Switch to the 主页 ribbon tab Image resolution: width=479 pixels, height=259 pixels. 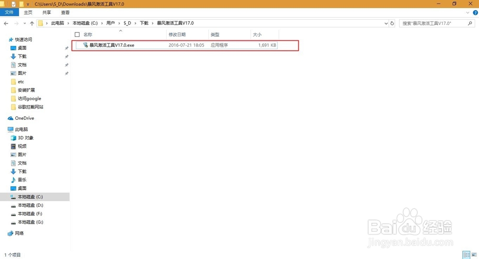click(28, 12)
